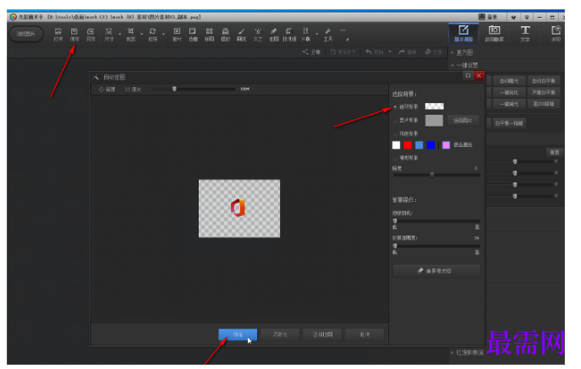Click the Cancel (取消) button in cutout dialog
This screenshot has height=369, width=581.
click(x=364, y=334)
